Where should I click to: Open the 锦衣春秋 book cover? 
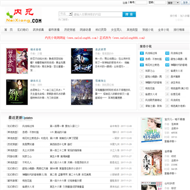17,61
